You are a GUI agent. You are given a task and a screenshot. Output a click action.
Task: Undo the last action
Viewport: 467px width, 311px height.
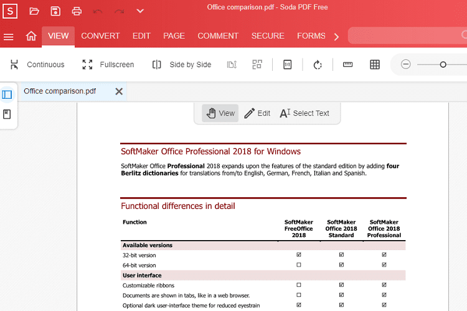pyautogui.click(x=98, y=11)
